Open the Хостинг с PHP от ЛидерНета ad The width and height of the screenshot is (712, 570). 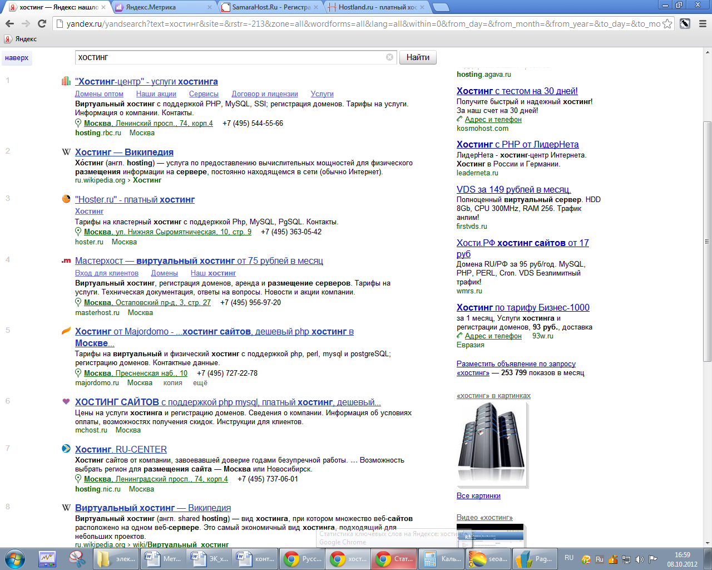coord(517,145)
